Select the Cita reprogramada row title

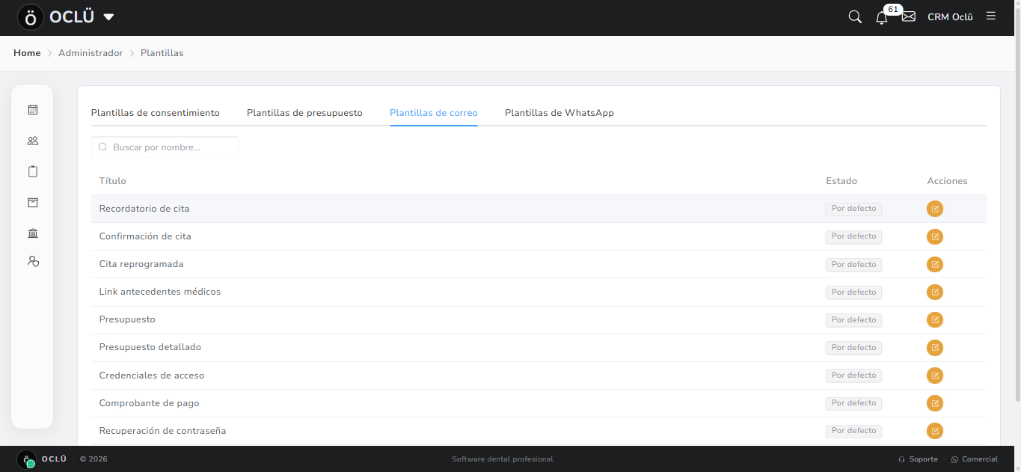tap(141, 264)
